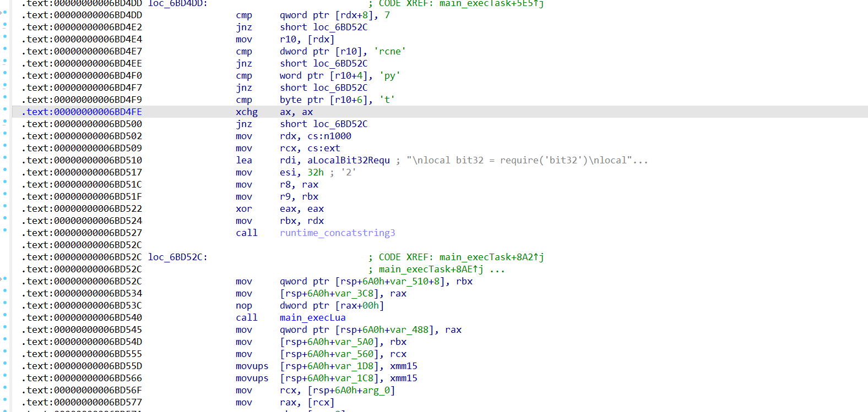Viewport: 868px width, 412px height.
Task: Jump to the main_execLua function
Action: [x=312, y=317]
